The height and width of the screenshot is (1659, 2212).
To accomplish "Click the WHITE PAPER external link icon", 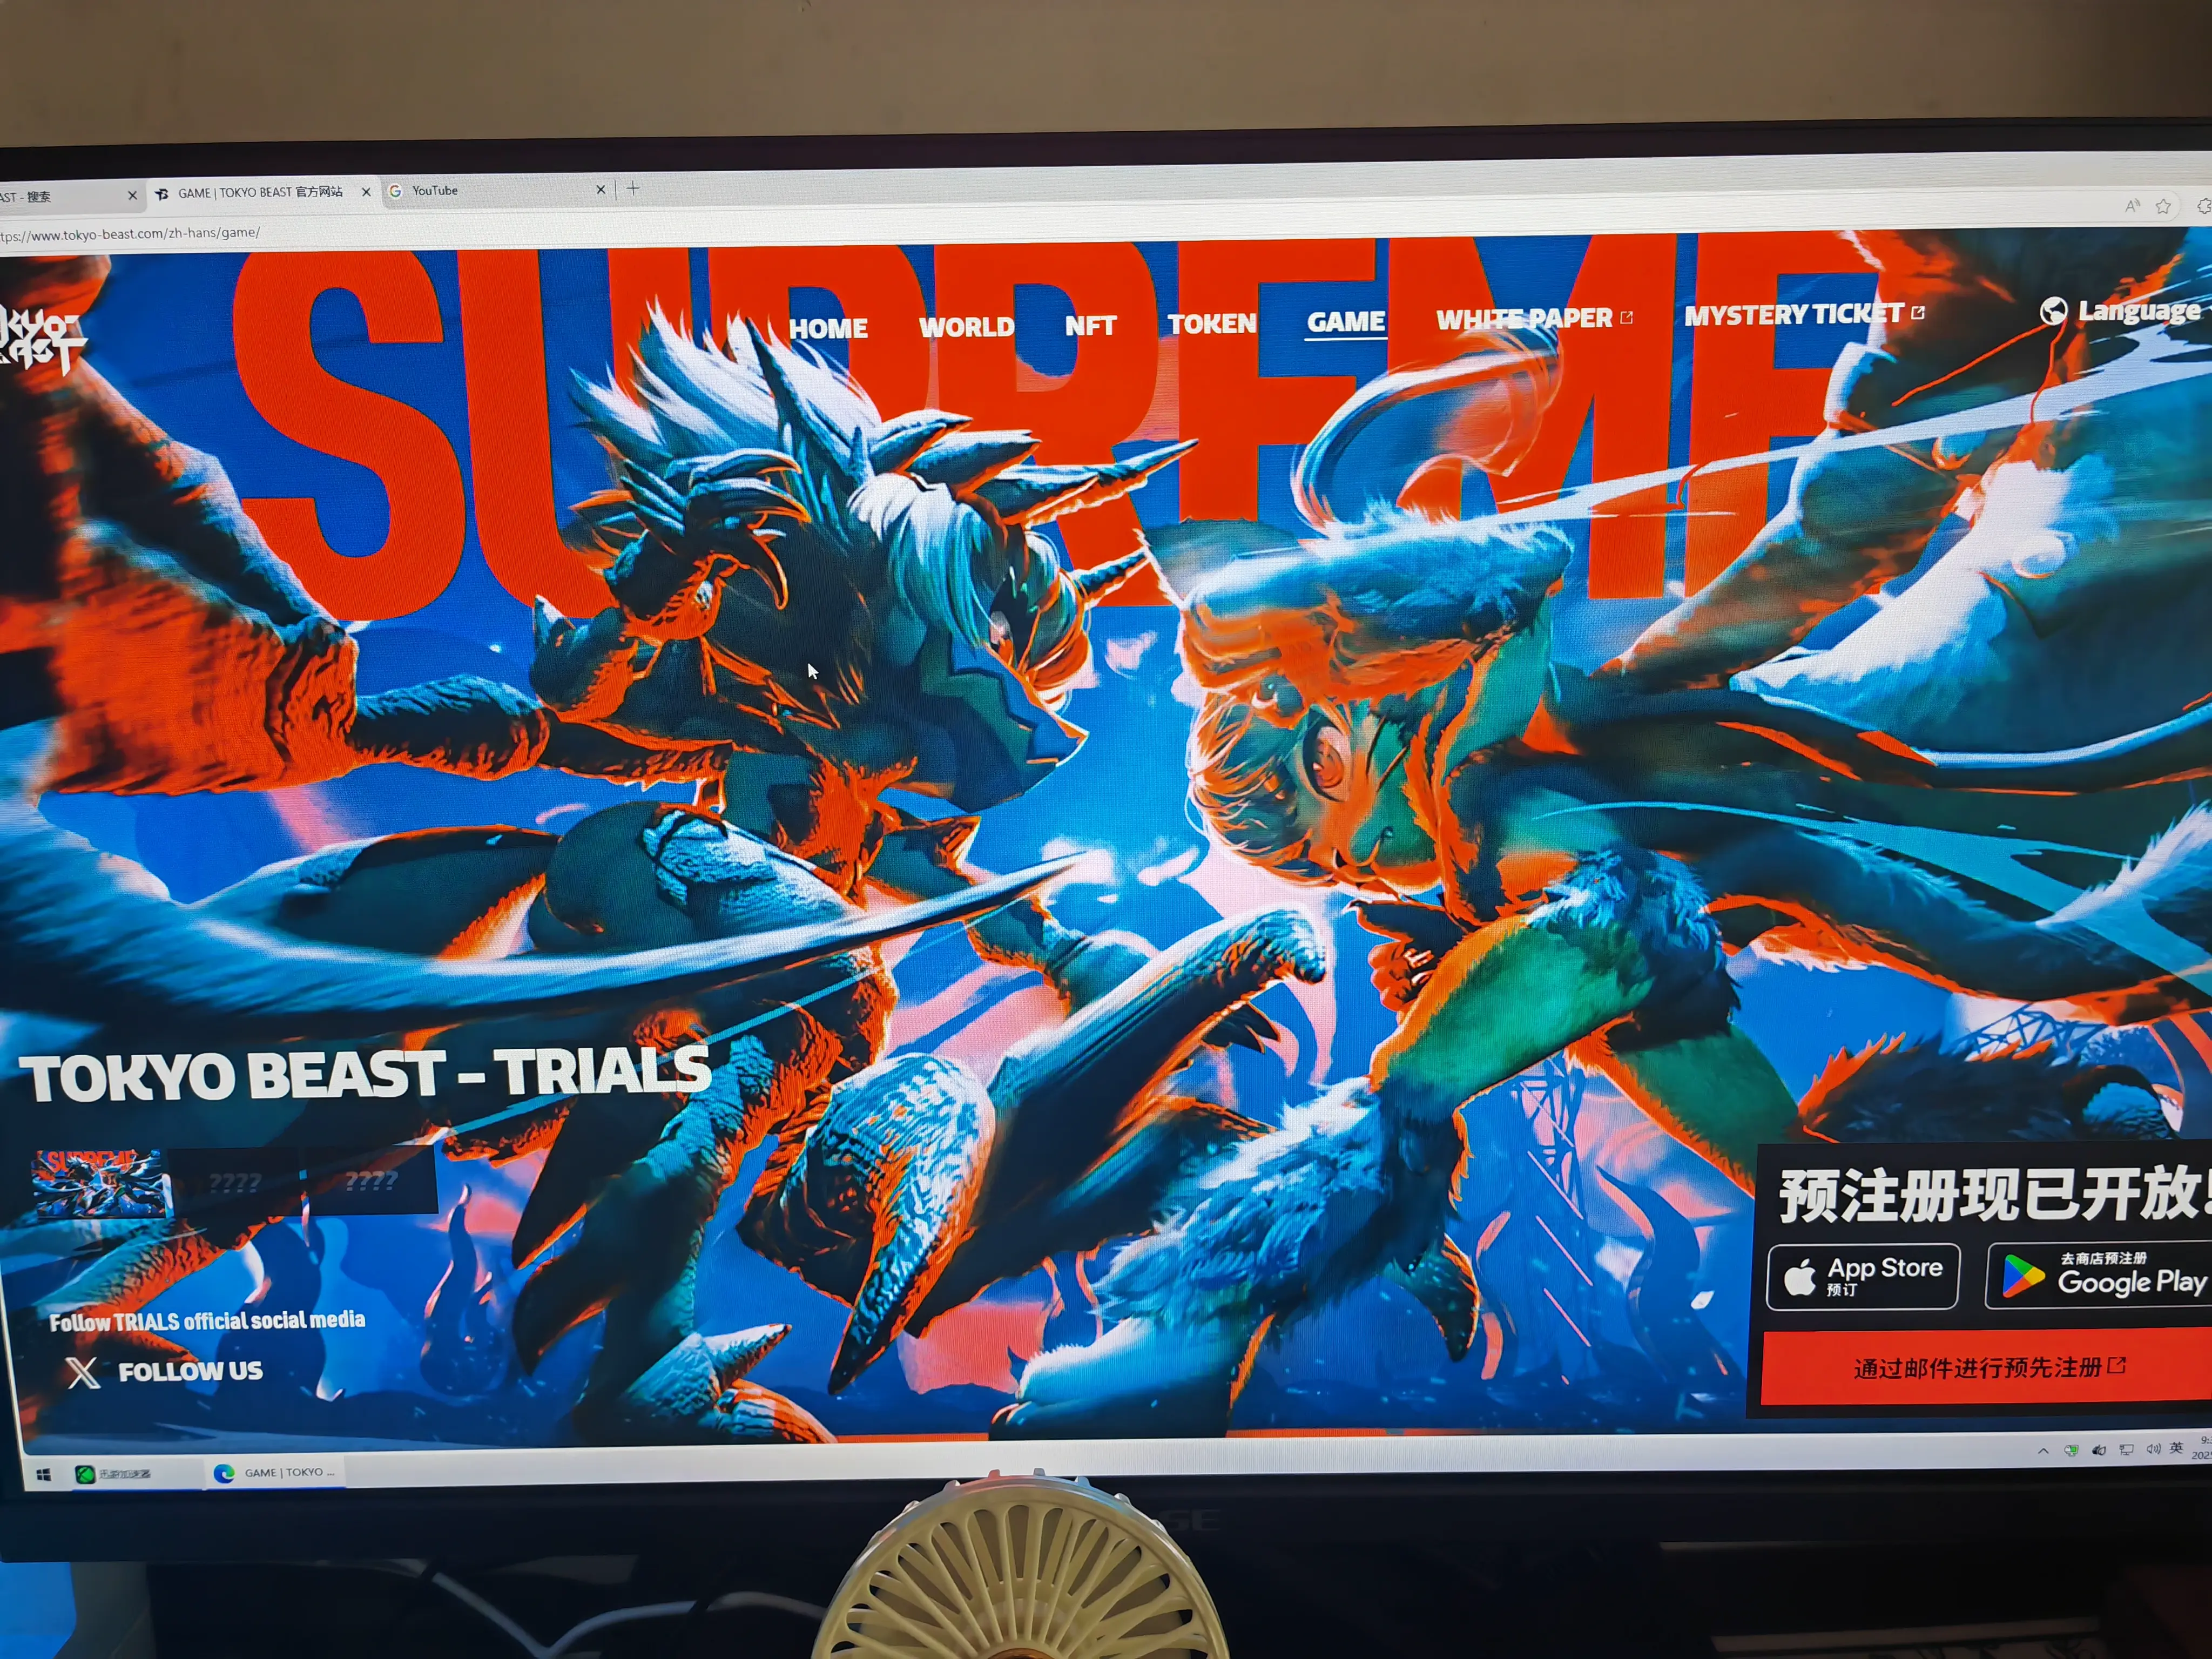I will [1626, 317].
